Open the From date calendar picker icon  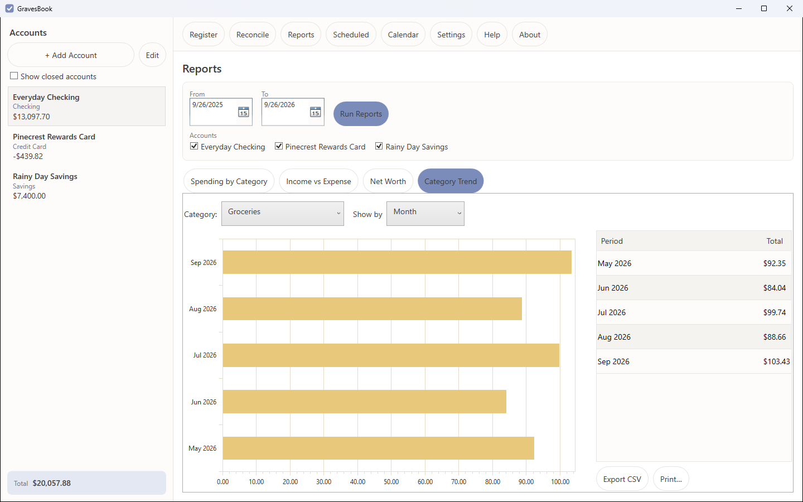pos(244,112)
